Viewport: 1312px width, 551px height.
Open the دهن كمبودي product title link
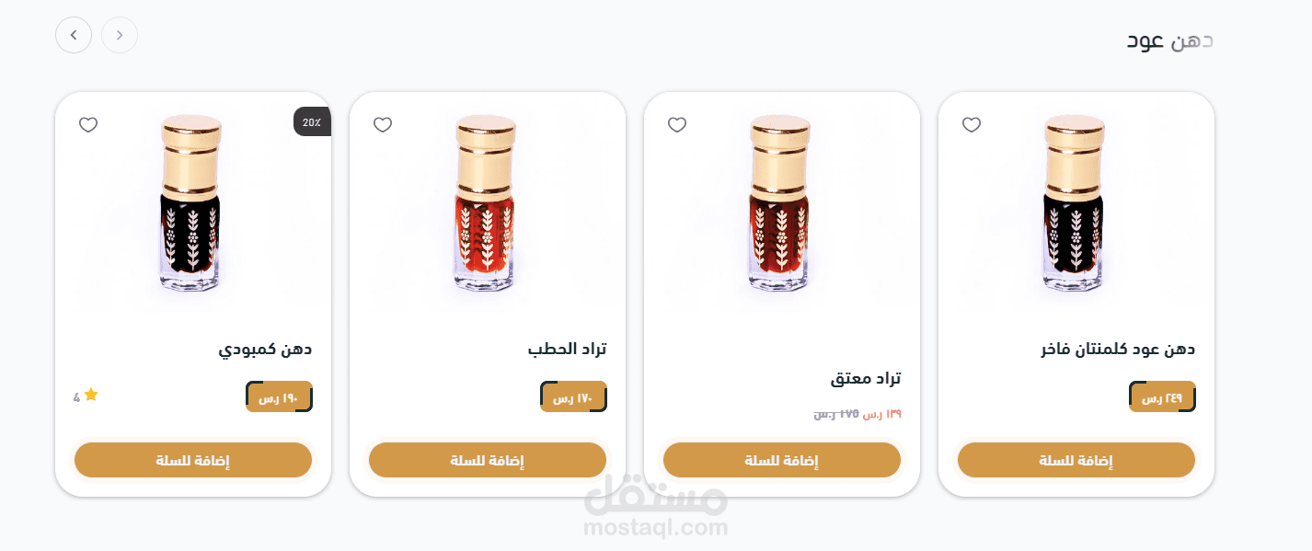click(x=265, y=350)
